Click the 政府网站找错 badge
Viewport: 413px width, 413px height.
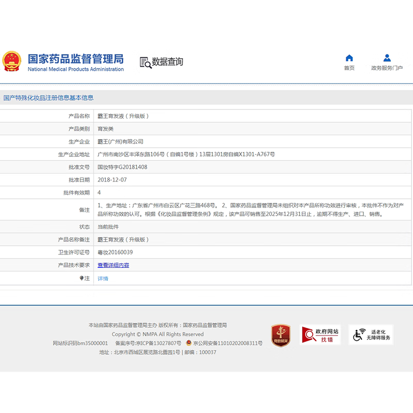(320, 335)
